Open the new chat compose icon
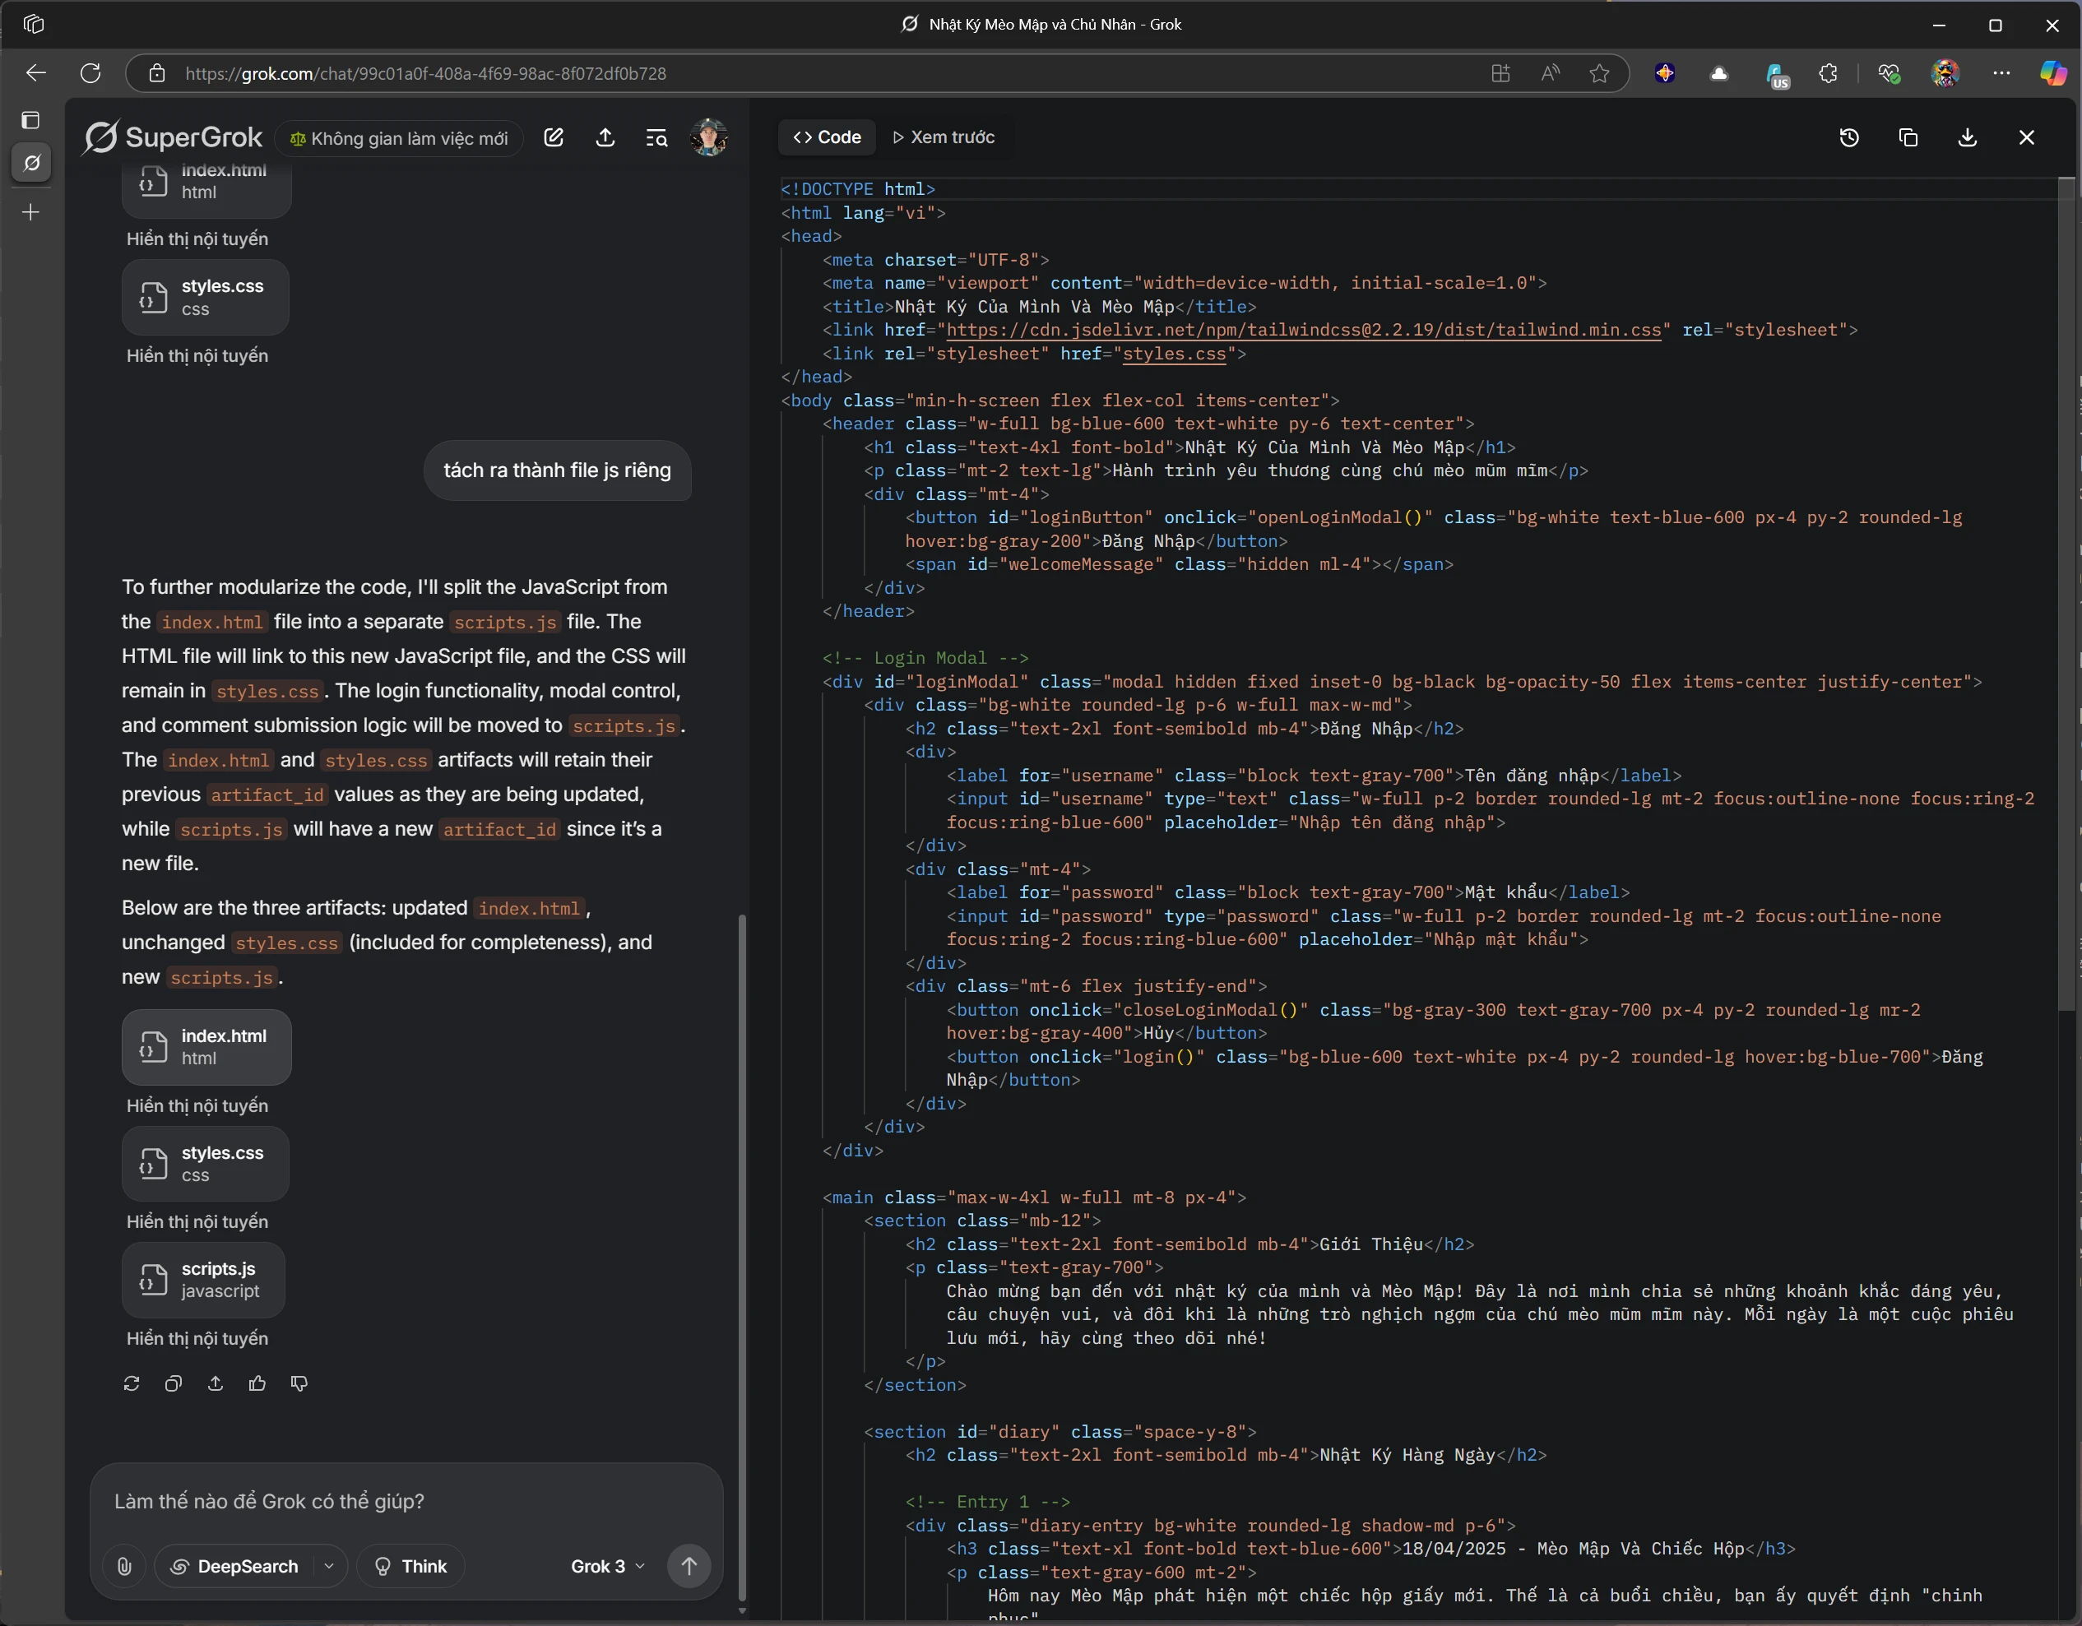Screen dimensions: 2082x1626 [554, 138]
